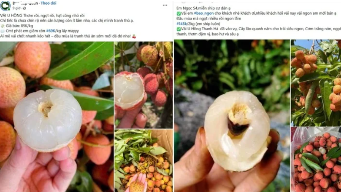View photo of hand holding half-peeled red lychee
This screenshot has height=192, width=341.
[x=144, y=85]
